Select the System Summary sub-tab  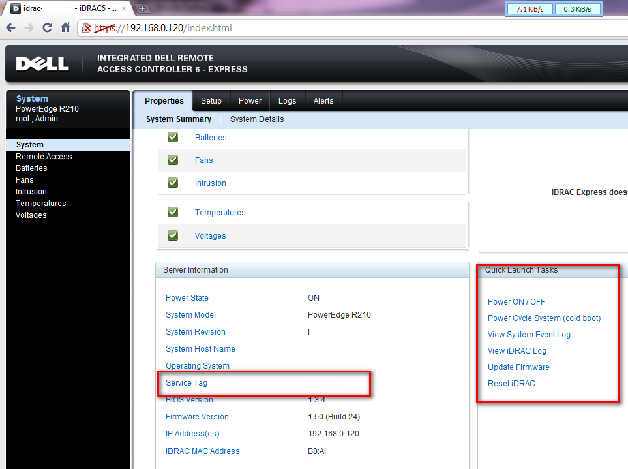tap(178, 119)
